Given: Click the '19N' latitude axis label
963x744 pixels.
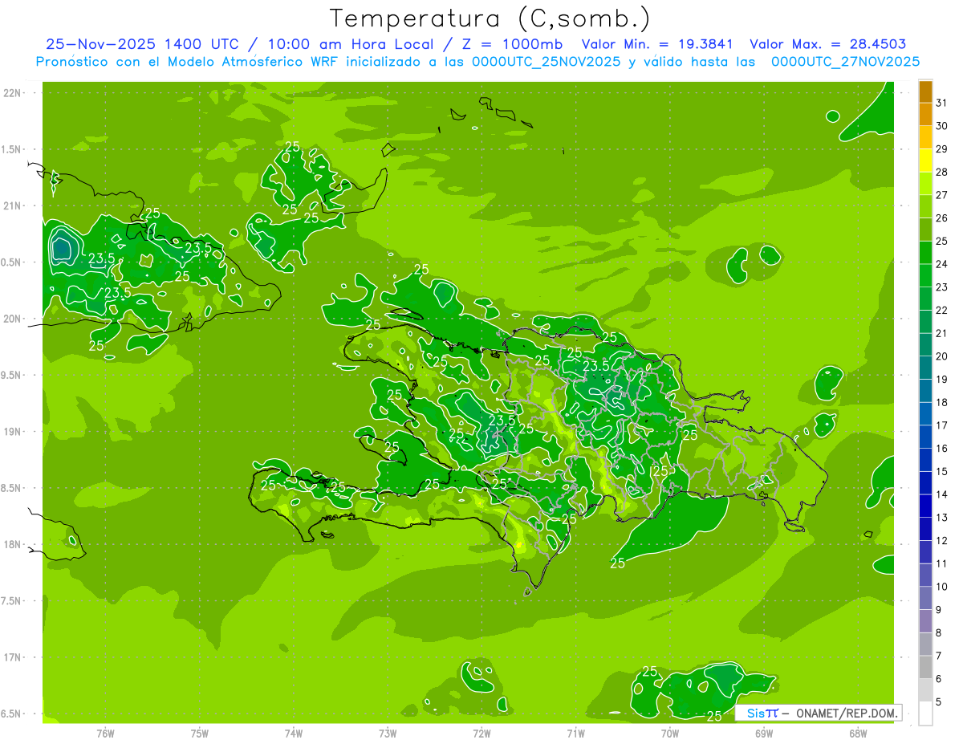Looking at the screenshot, I should [11, 431].
